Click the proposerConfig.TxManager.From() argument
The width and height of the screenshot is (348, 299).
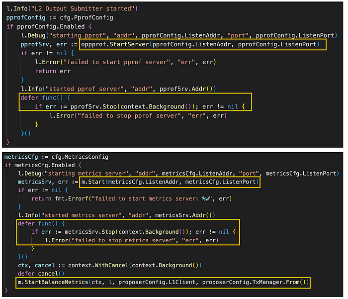coord(254,282)
